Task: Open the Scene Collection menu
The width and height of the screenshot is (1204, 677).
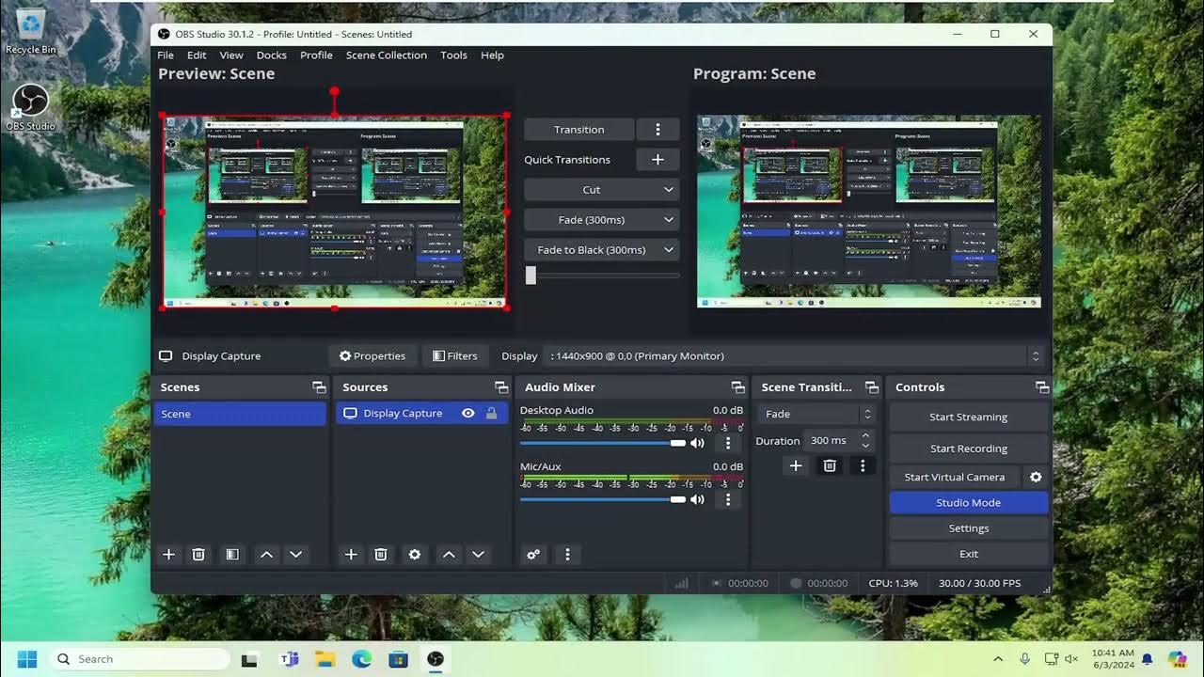Action: point(386,55)
